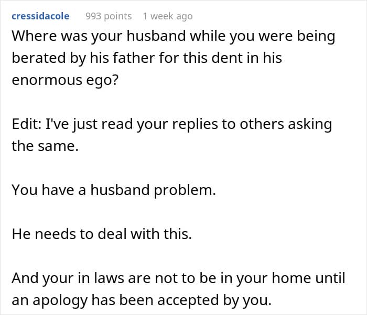Click the line 'an apology has been accepted'

click(142, 300)
